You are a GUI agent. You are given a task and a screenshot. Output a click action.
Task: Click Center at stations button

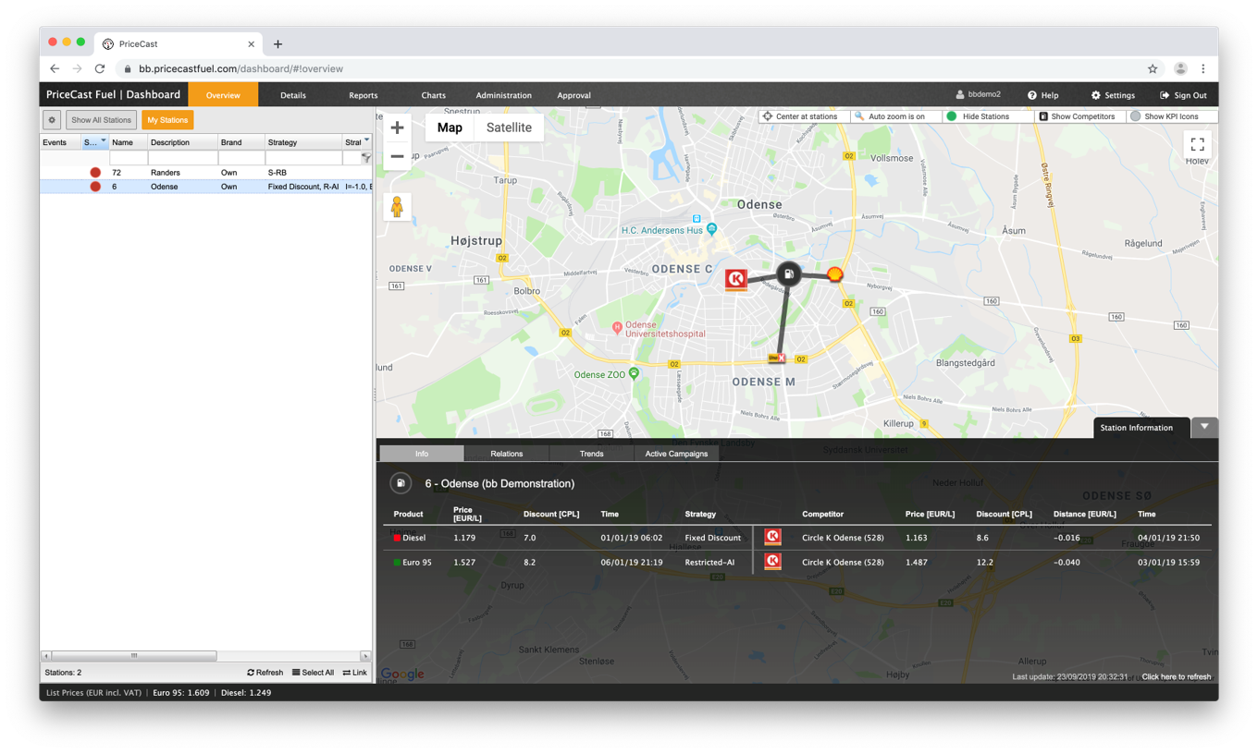tap(805, 116)
